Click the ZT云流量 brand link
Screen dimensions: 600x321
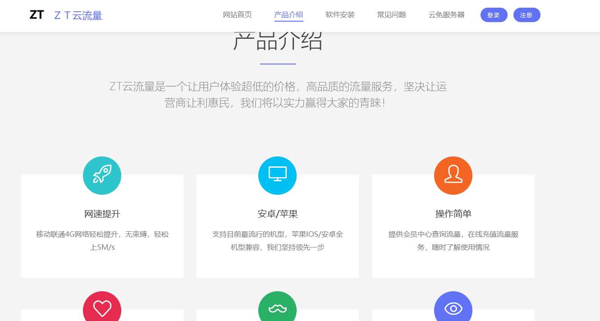click(x=78, y=16)
